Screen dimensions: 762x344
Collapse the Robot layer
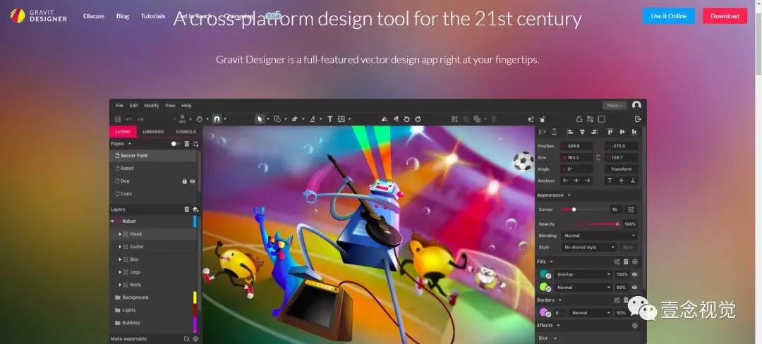coord(113,221)
